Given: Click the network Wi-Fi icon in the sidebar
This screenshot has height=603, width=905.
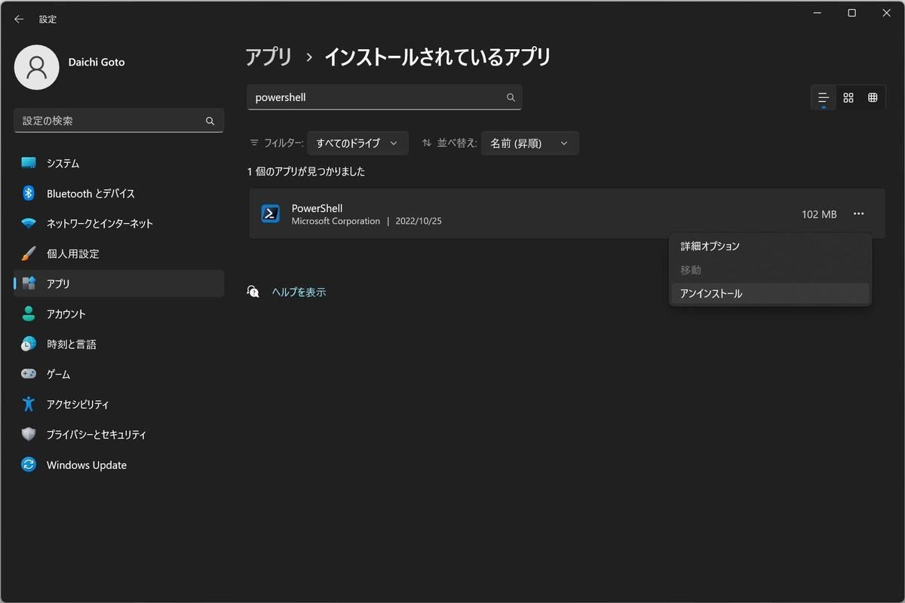Looking at the screenshot, I should tap(29, 223).
